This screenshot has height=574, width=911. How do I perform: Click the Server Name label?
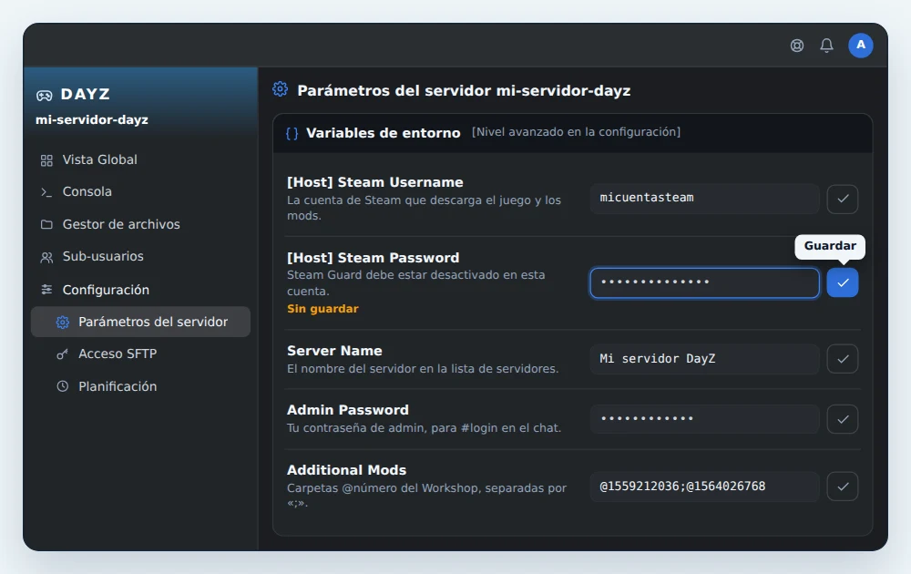(334, 351)
